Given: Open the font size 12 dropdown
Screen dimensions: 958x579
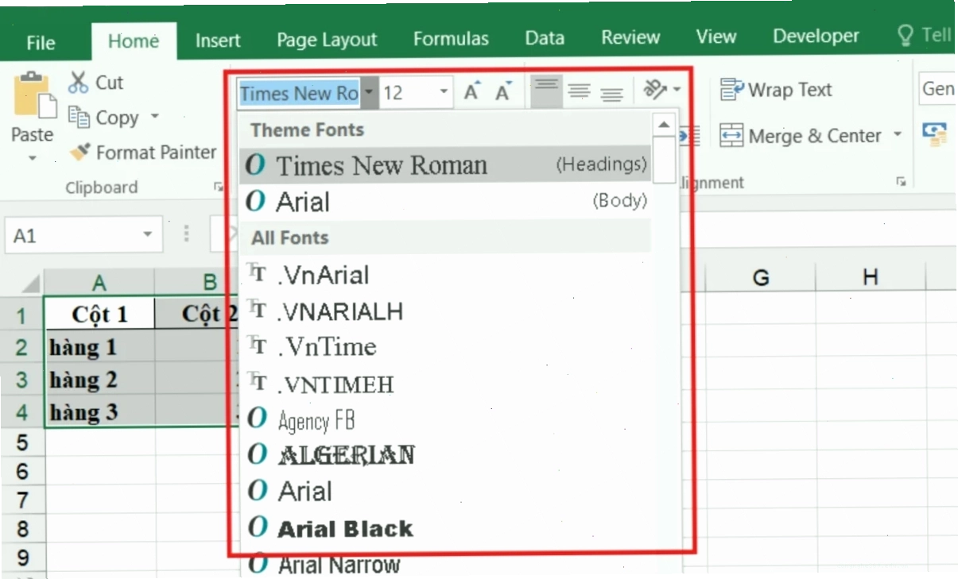Looking at the screenshot, I should click(x=444, y=93).
